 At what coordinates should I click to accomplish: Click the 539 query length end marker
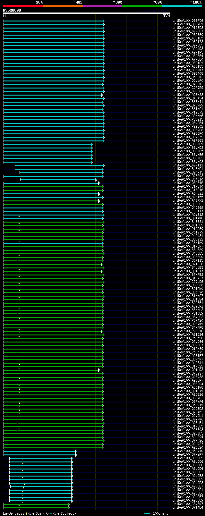[166, 16]
